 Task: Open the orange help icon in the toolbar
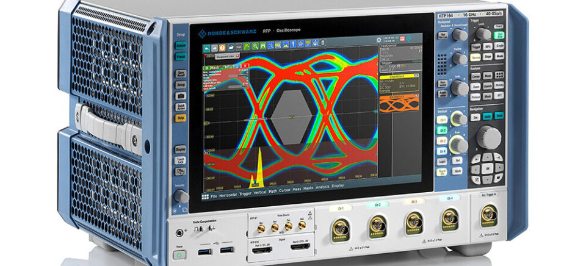pos(222,48)
